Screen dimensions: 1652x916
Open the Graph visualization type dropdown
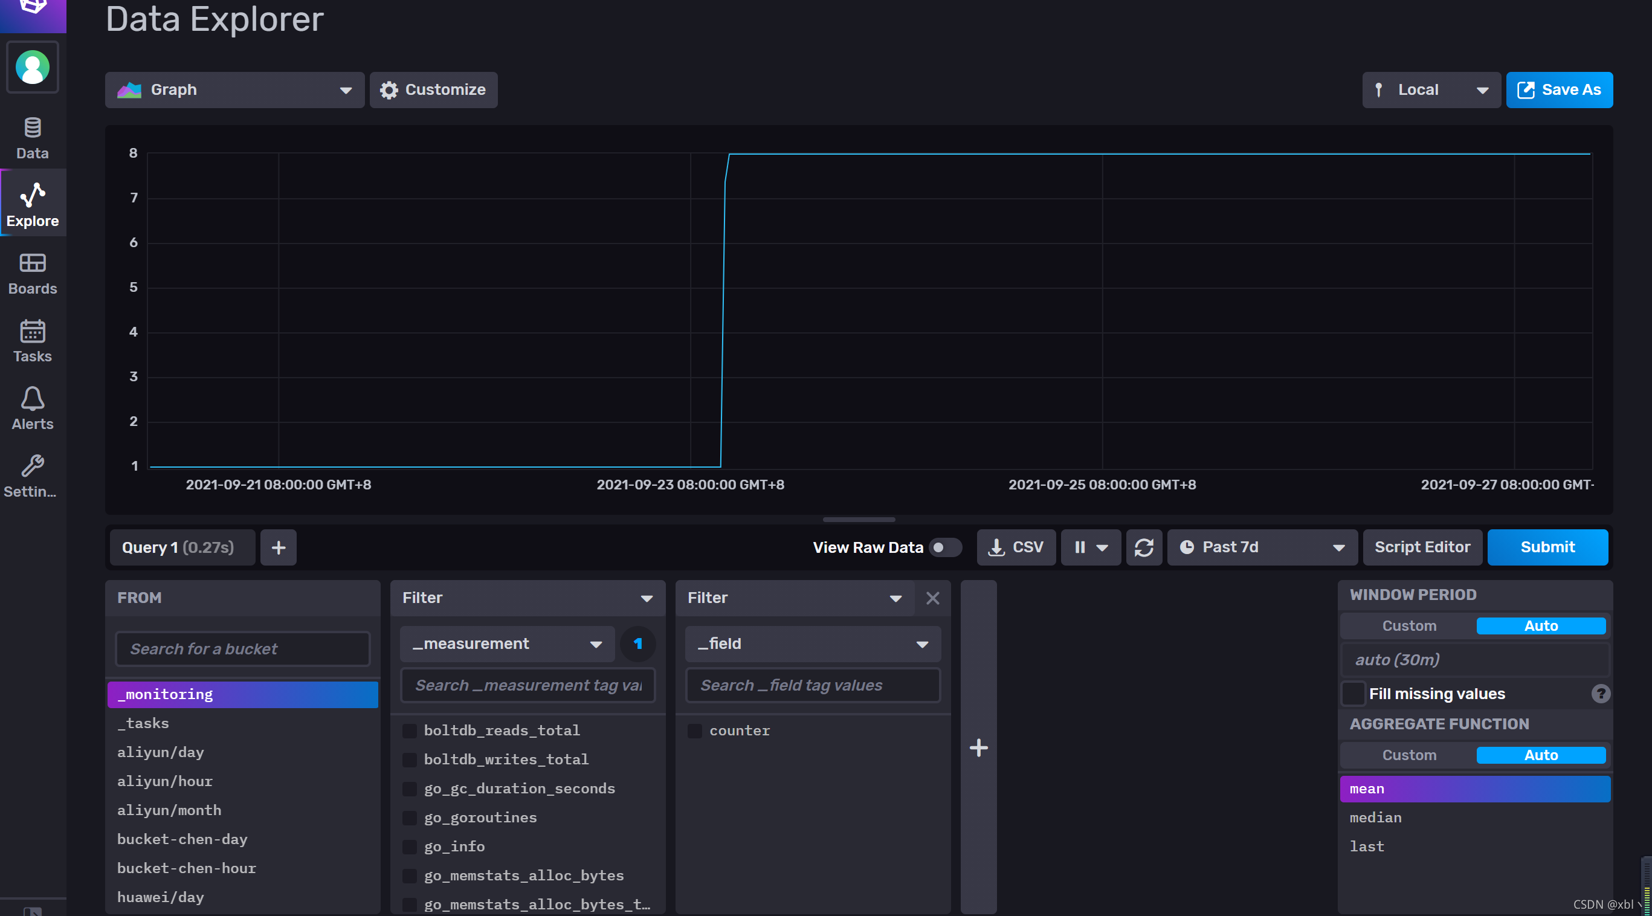tap(234, 90)
